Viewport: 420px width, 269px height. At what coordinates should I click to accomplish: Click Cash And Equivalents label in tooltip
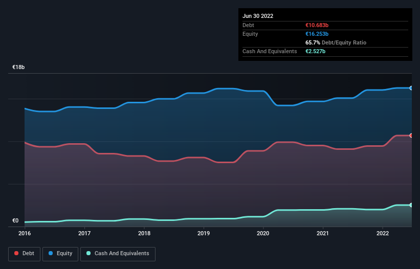click(x=270, y=51)
